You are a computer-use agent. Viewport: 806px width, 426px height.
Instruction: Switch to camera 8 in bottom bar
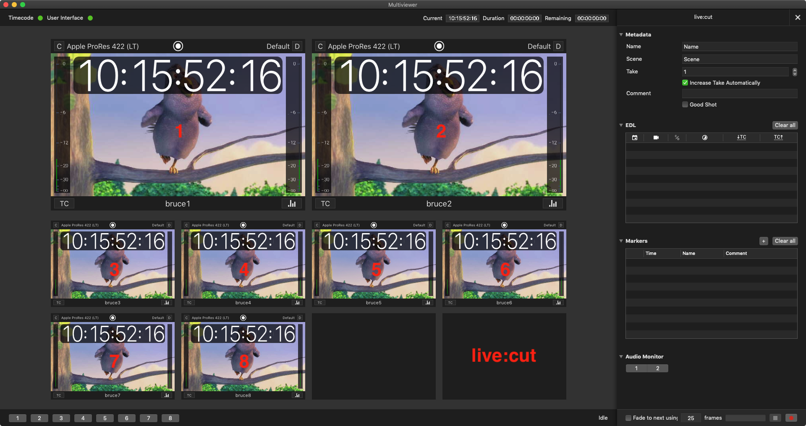(170, 418)
